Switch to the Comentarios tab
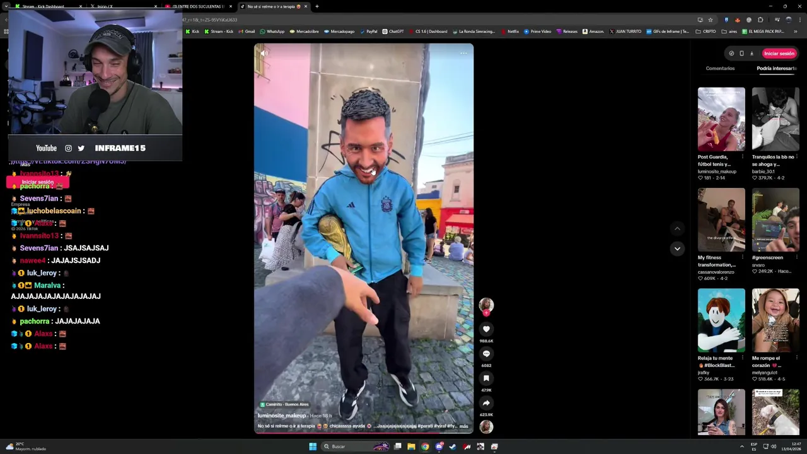The width and height of the screenshot is (807, 454). click(x=720, y=68)
